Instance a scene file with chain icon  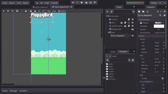point(112,11)
